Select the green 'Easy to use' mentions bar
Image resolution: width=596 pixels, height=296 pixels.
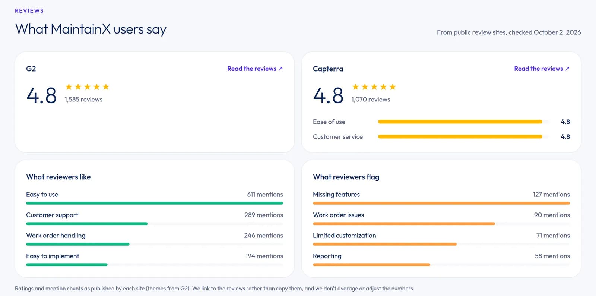click(155, 203)
